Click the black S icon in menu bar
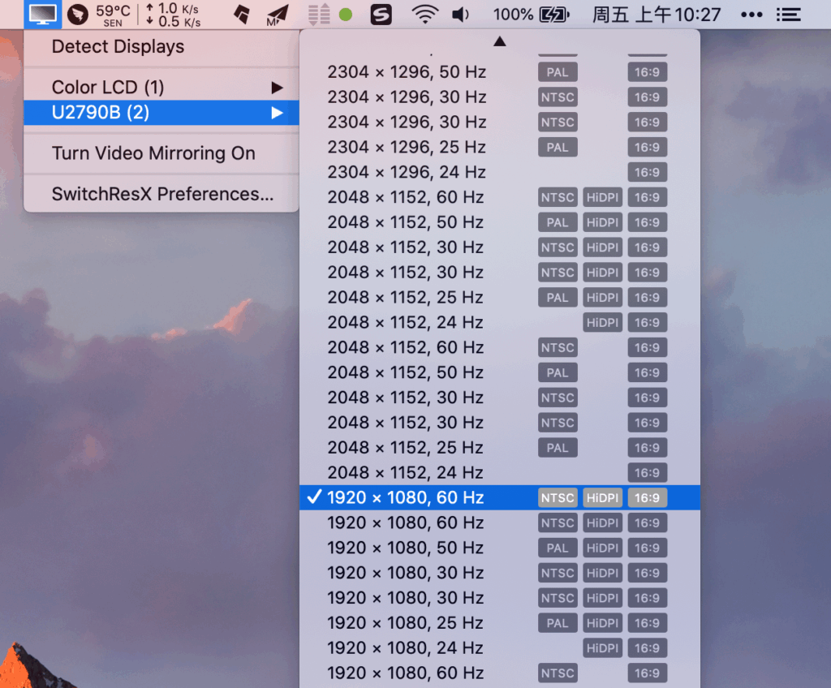The height and width of the screenshot is (688, 831). (x=381, y=14)
